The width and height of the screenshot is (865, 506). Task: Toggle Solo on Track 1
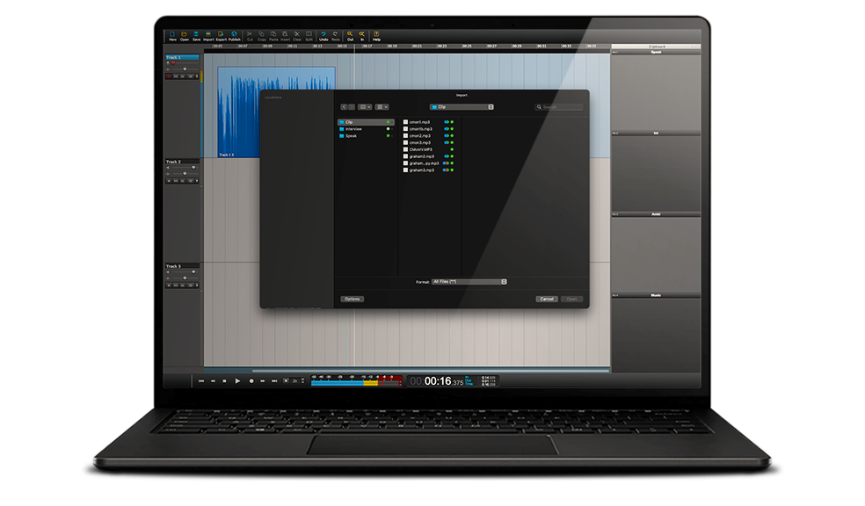point(183,76)
